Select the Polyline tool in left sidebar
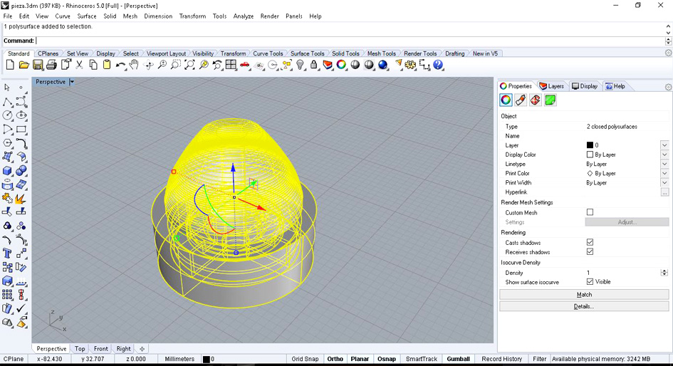673x366 pixels. point(7,102)
